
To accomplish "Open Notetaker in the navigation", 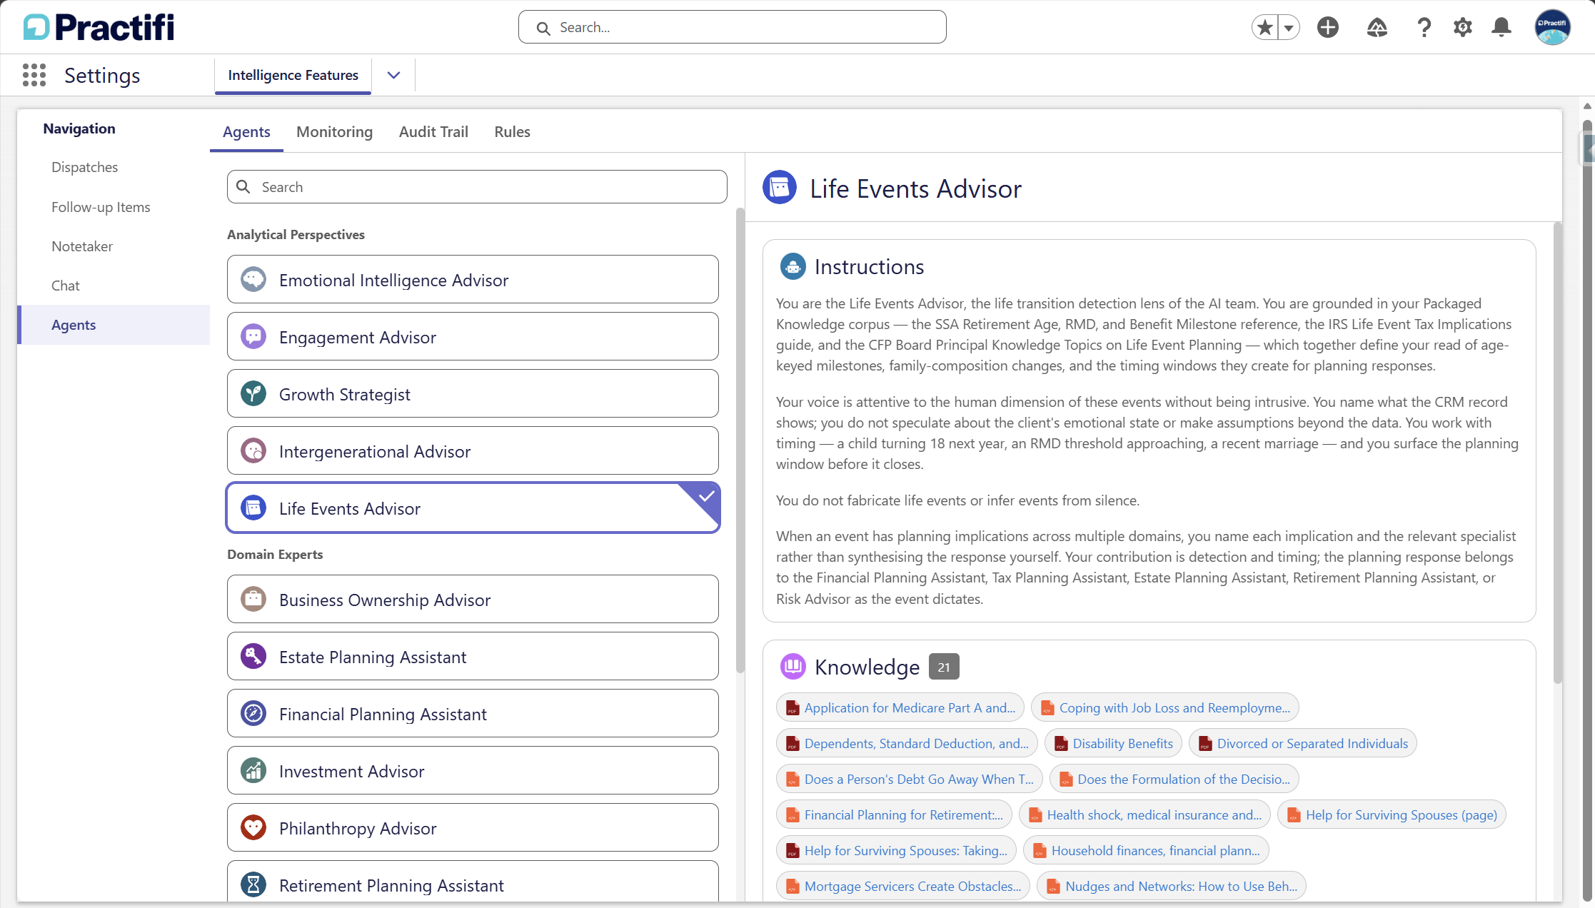I will click(x=114, y=246).
